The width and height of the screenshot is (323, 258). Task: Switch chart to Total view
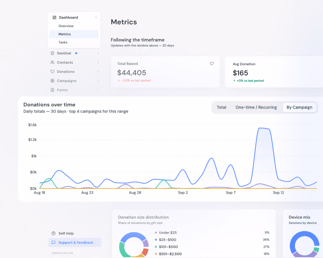[222, 107]
